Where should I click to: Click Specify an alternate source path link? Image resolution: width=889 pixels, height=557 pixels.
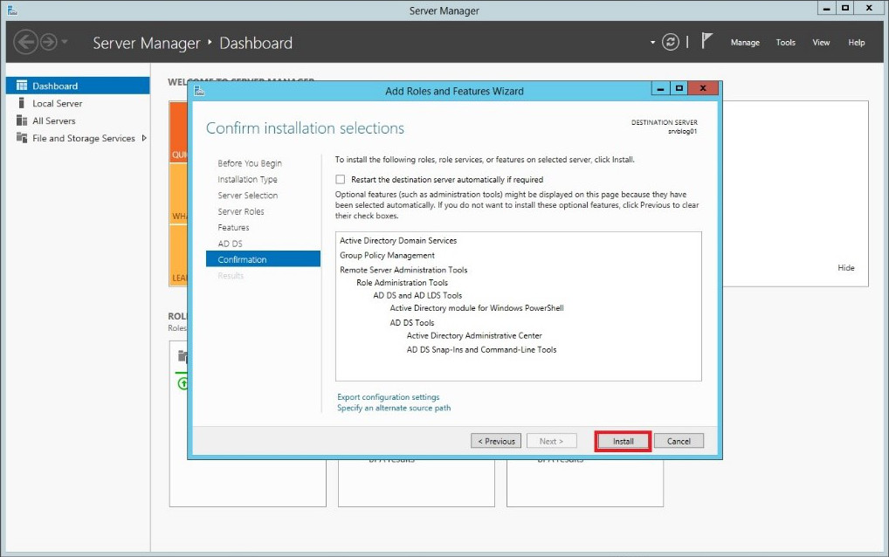point(394,408)
